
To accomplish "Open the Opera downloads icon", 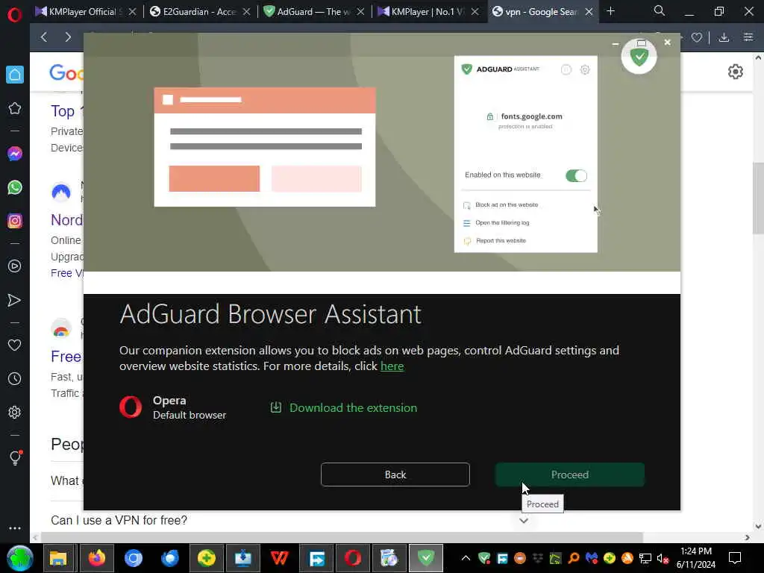I will tap(724, 37).
